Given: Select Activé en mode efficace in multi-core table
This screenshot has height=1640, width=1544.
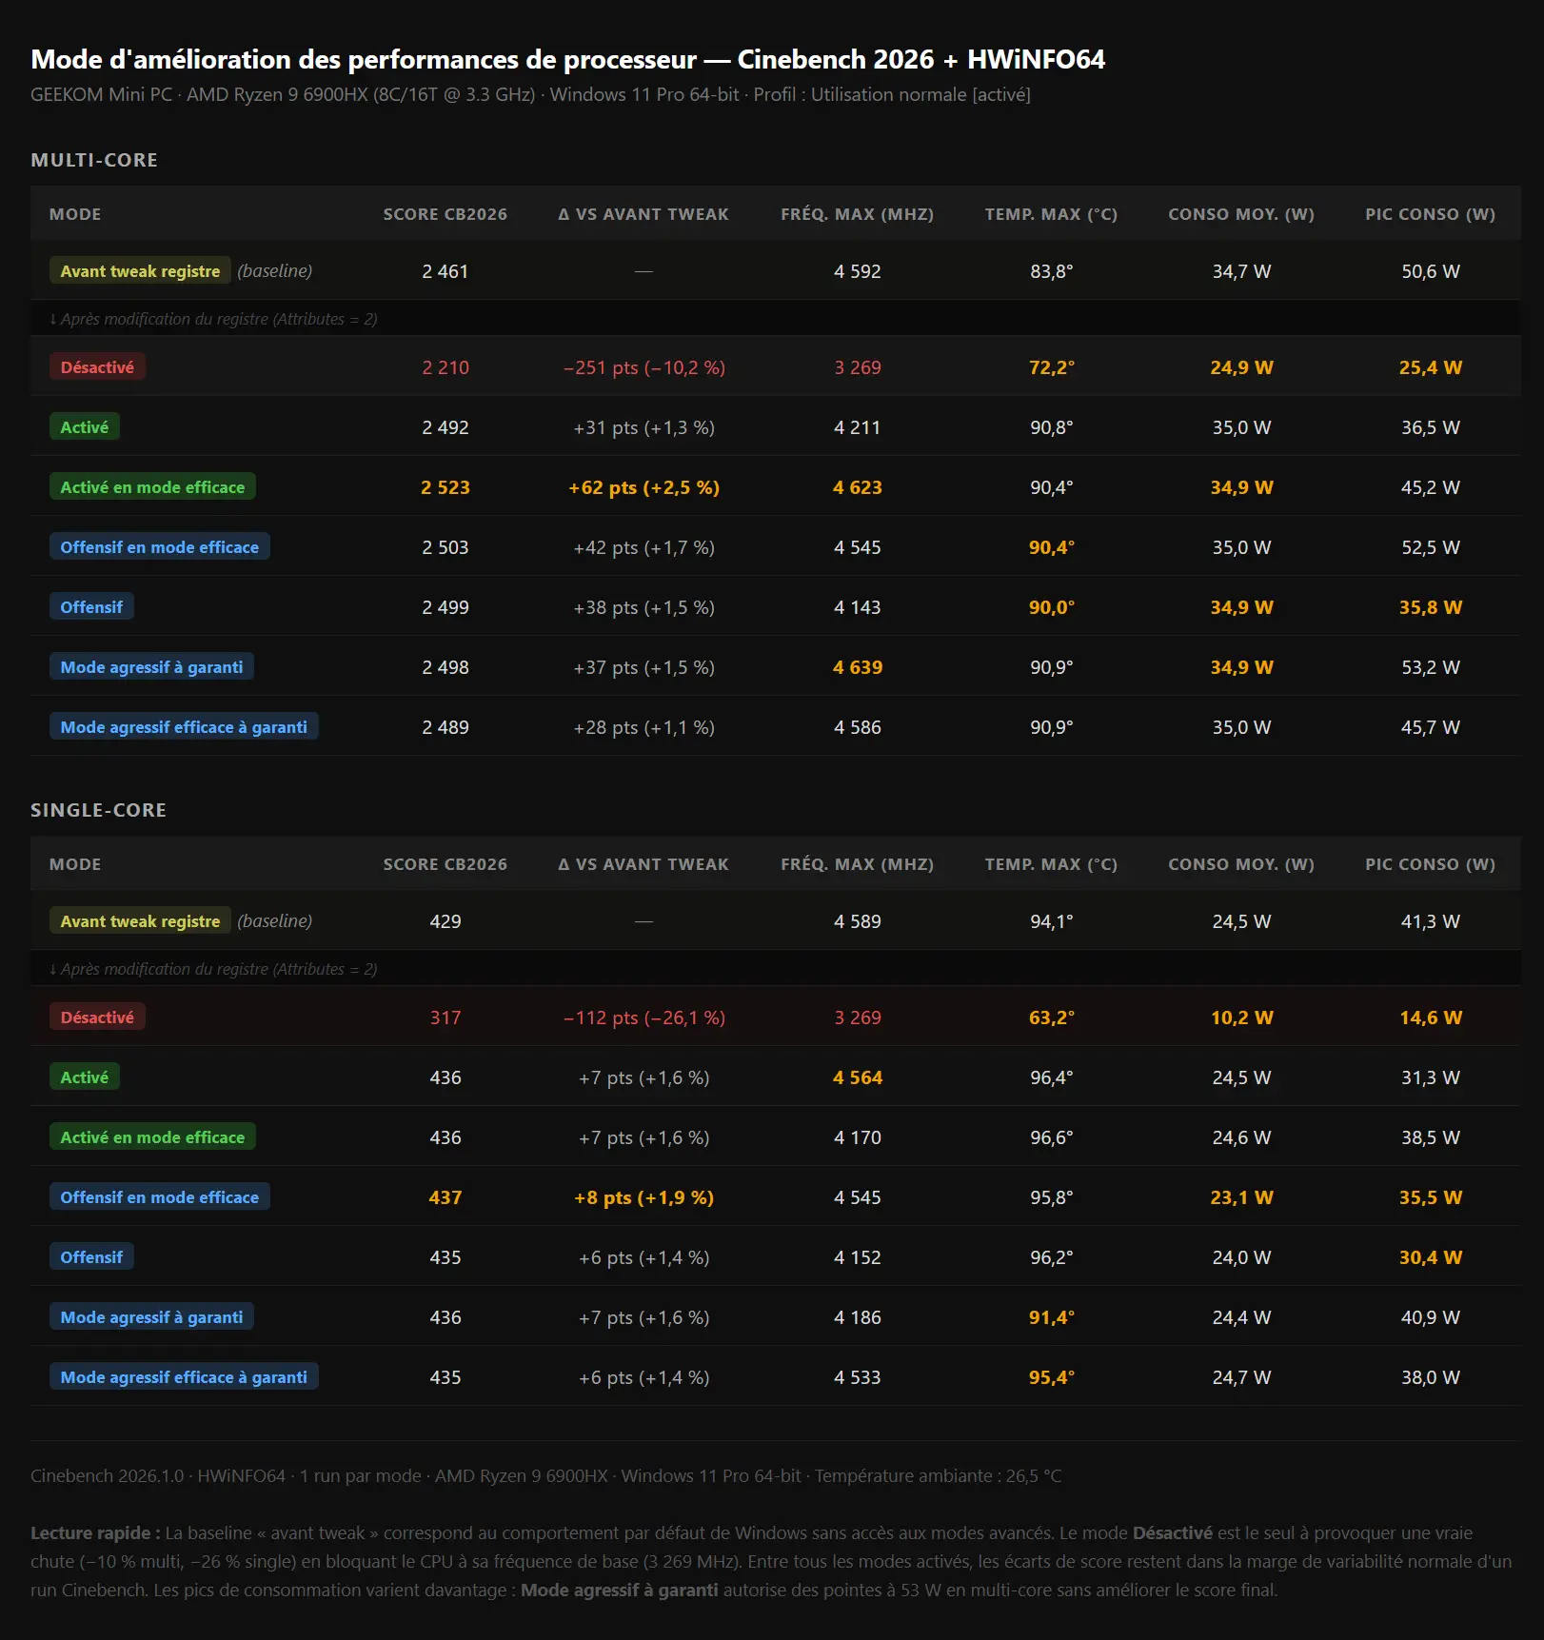Looking at the screenshot, I should [152, 487].
